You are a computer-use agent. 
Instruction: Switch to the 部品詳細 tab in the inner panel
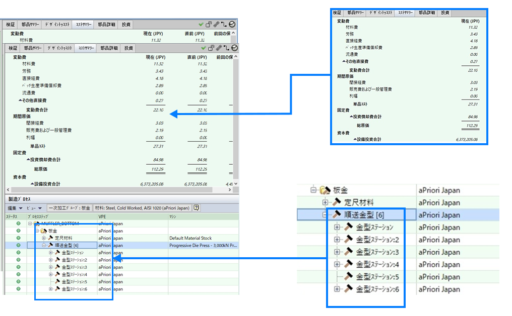coord(108,48)
